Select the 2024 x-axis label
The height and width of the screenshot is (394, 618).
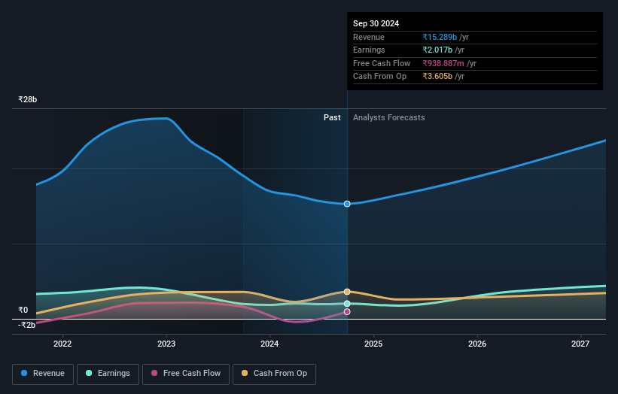click(269, 344)
